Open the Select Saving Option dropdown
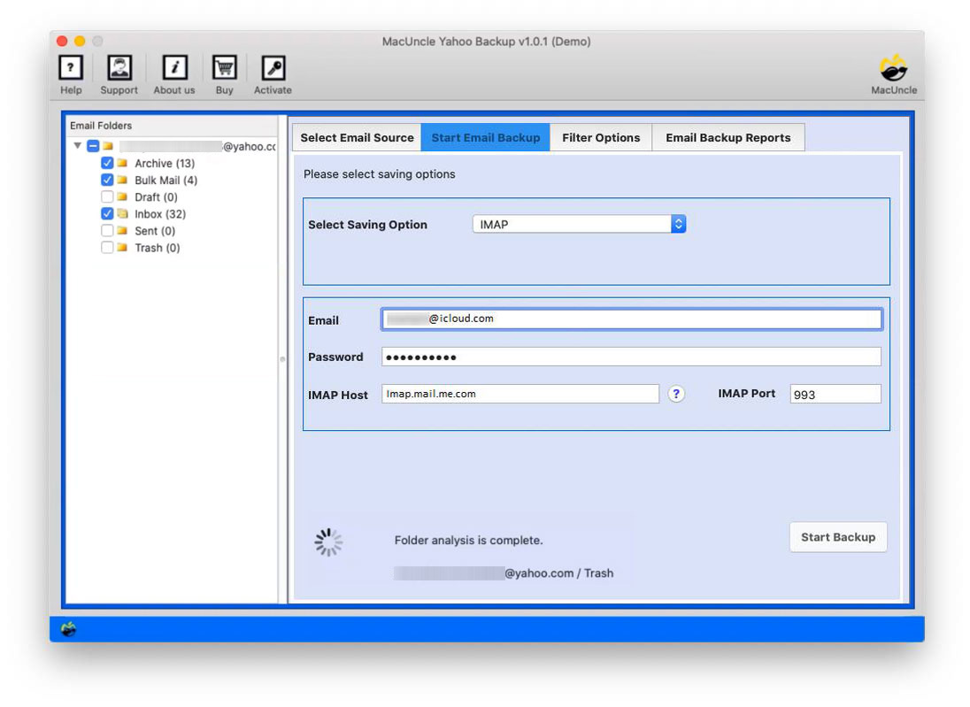Screen dimensions: 970x707 tap(579, 224)
